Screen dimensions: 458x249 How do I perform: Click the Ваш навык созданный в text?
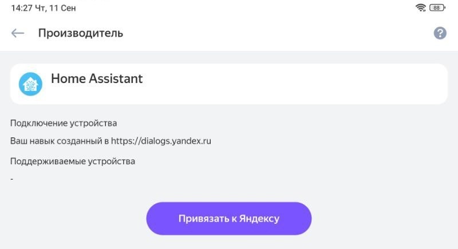click(x=60, y=141)
